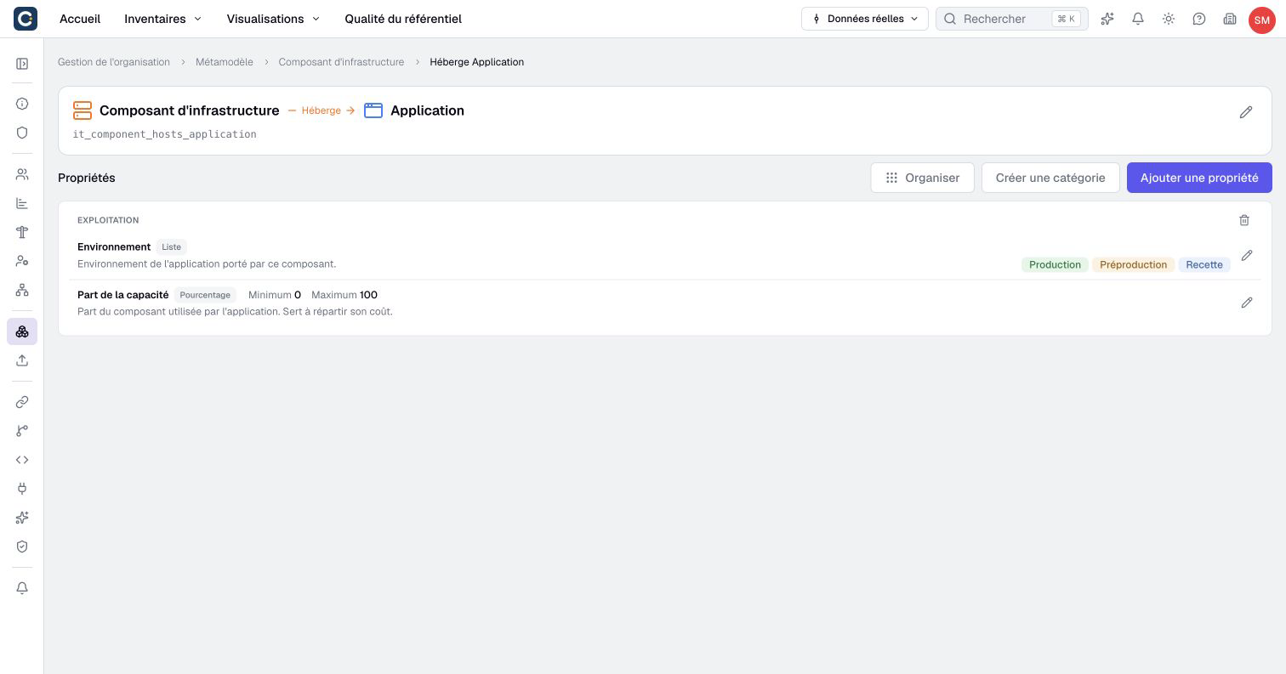Click the Rechercher search field
1286x674 pixels.
(x=1011, y=19)
